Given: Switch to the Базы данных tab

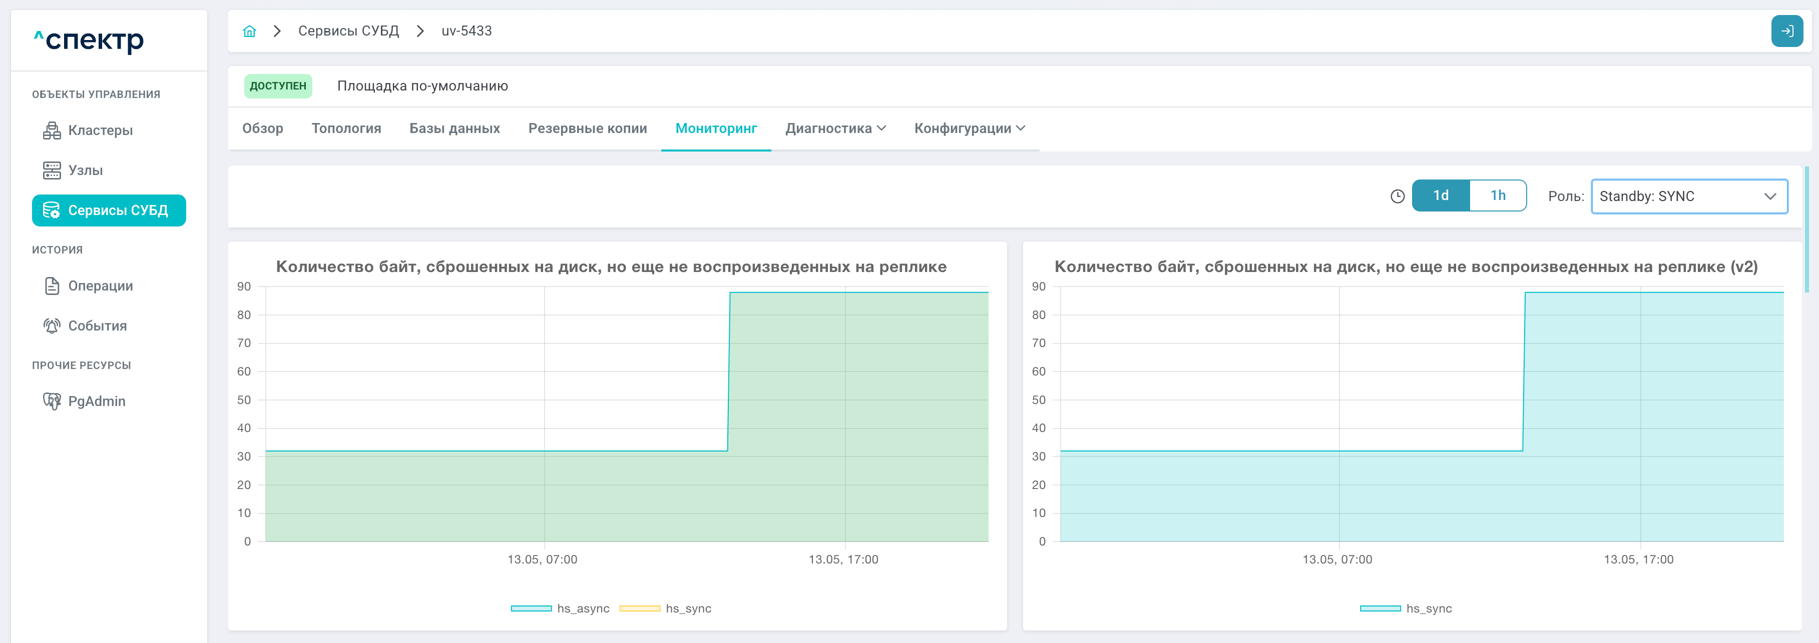Looking at the screenshot, I should coord(454,128).
